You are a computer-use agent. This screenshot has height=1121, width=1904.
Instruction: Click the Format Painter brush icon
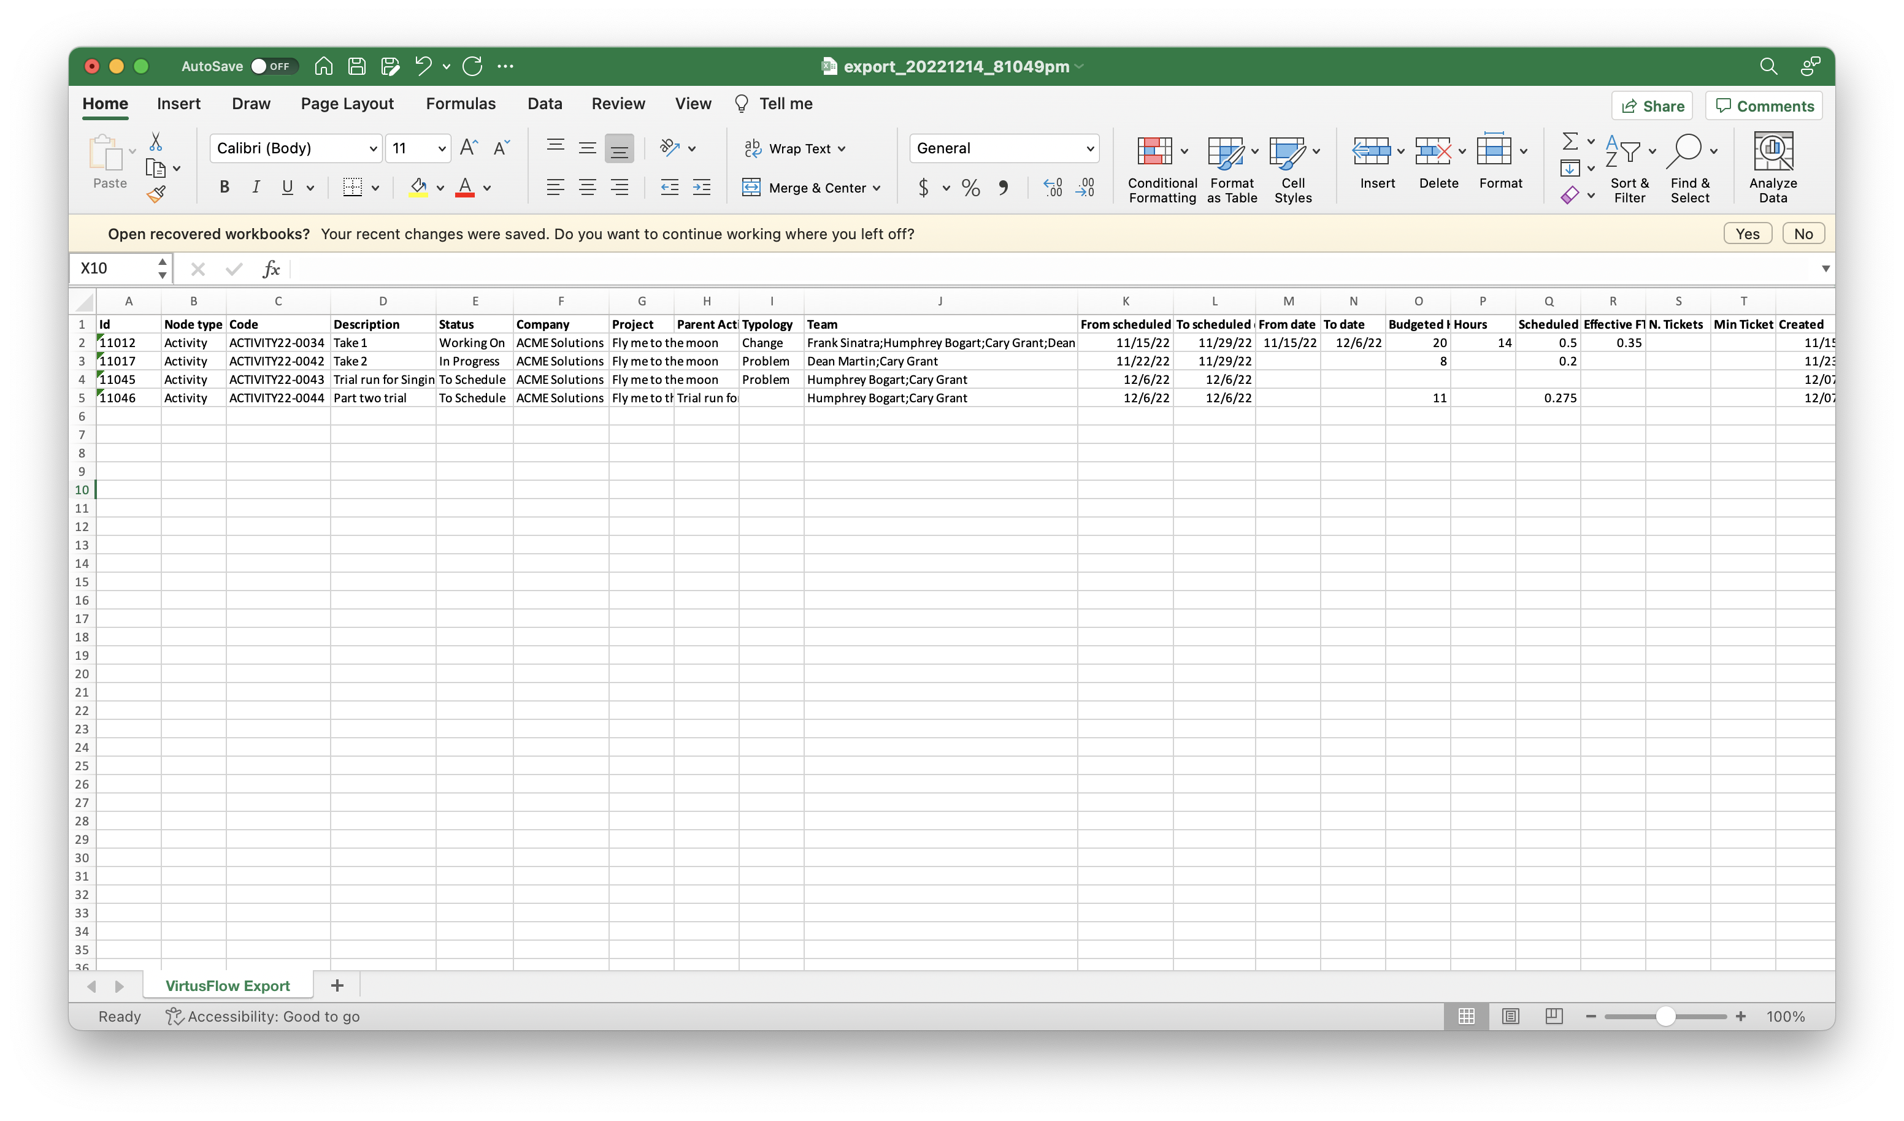coord(156,194)
